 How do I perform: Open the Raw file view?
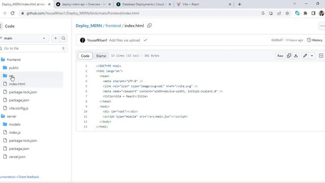[280, 55]
